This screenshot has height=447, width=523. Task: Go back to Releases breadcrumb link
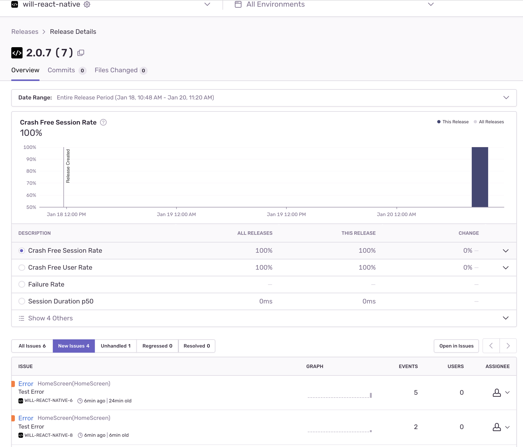click(25, 32)
